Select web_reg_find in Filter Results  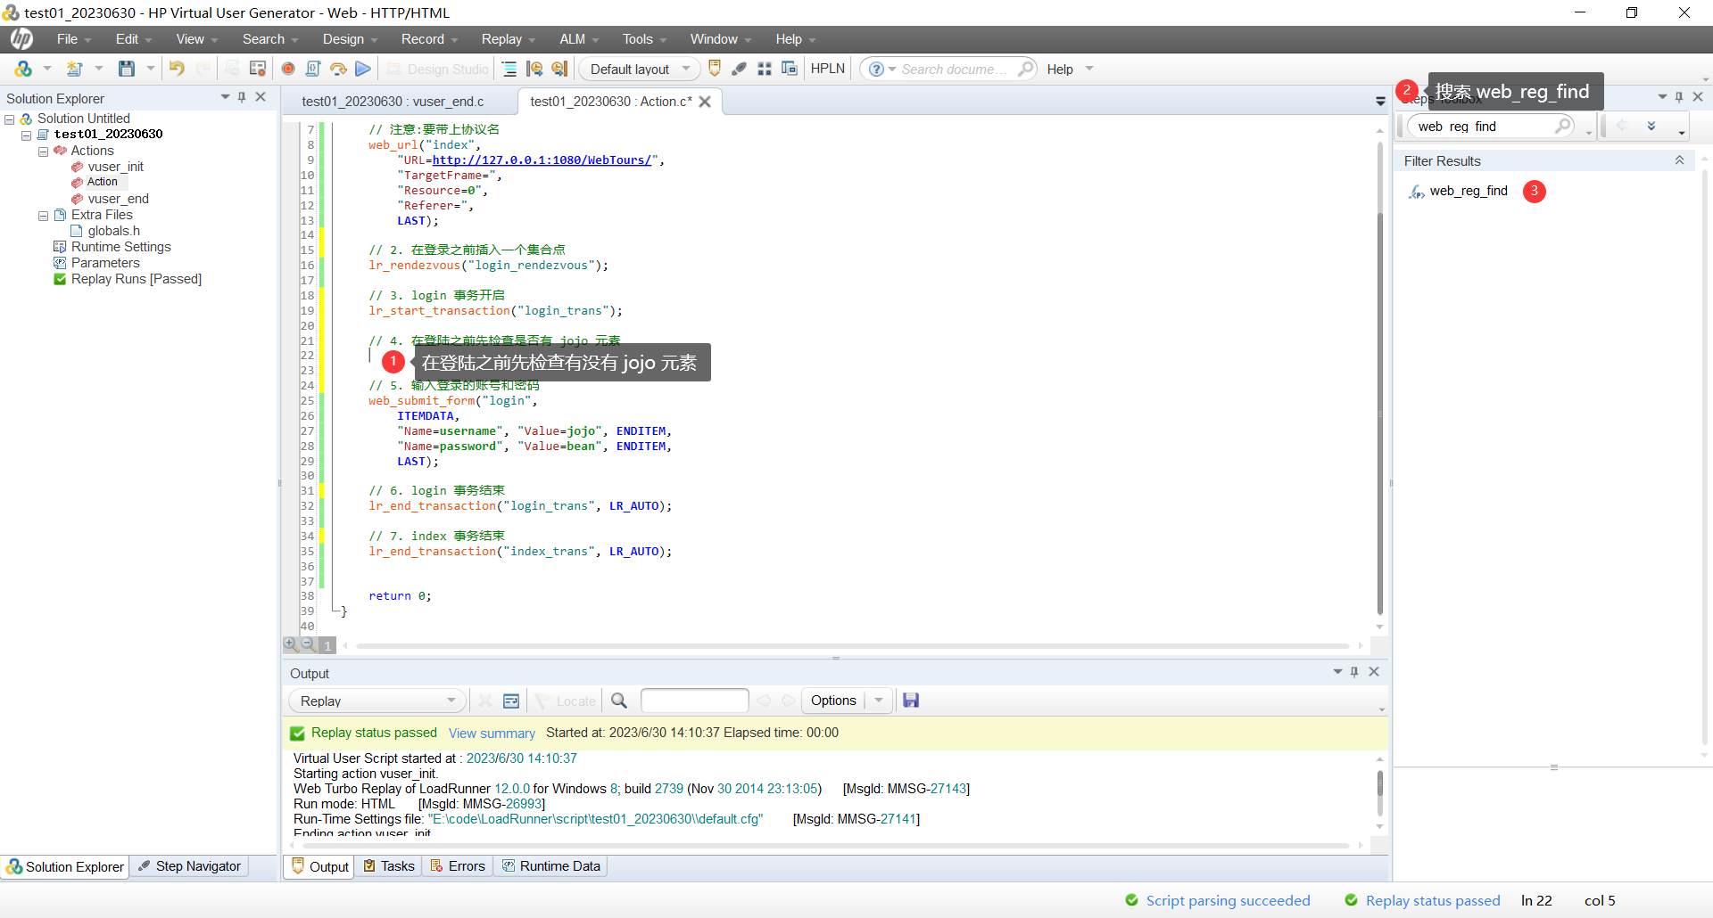[x=1468, y=191]
